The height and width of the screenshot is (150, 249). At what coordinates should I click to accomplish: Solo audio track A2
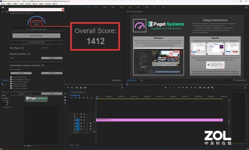pos(87,126)
